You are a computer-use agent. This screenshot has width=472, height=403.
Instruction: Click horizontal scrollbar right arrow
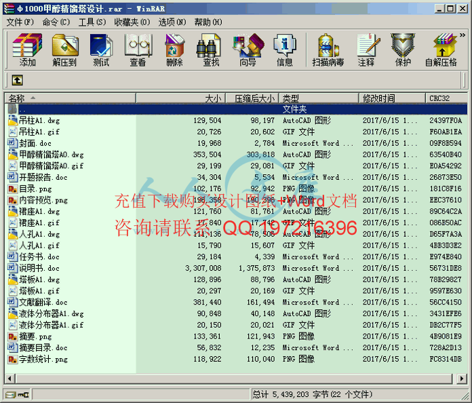(x=462, y=379)
